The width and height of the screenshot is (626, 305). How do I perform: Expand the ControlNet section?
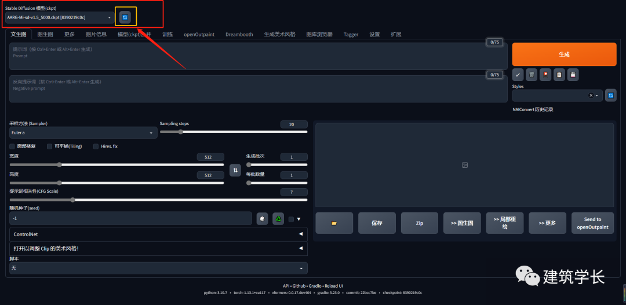[x=158, y=234]
